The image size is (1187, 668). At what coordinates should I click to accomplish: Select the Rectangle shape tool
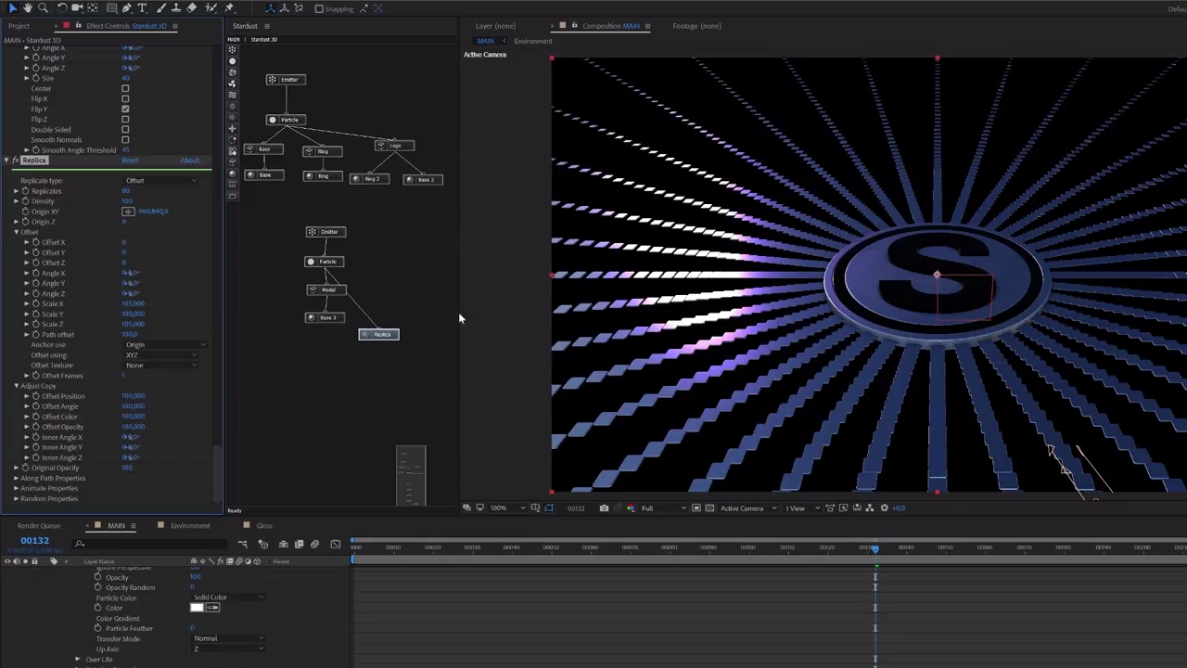coord(110,8)
